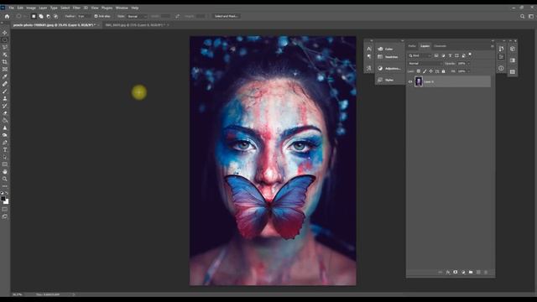The height and width of the screenshot is (302, 537).
Task: Toggle lock image pixels brush icon
Action: [x=425, y=71]
